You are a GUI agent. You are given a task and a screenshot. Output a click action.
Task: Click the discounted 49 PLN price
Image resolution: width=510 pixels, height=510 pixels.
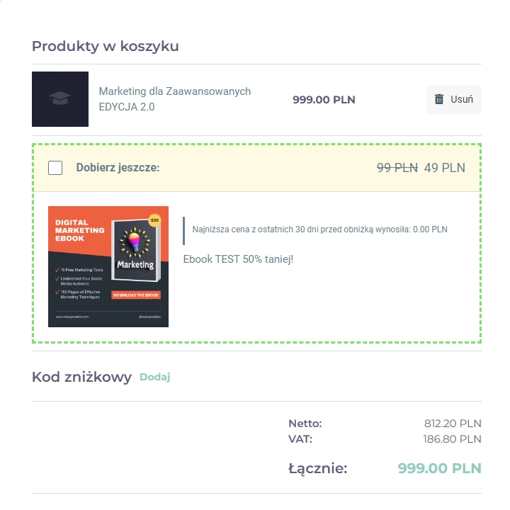pyautogui.click(x=445, y=168)
